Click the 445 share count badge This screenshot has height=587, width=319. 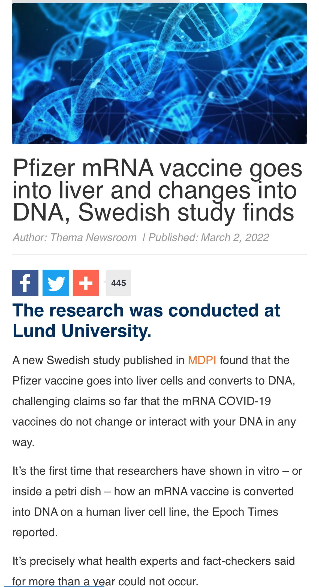(x=119, y=283)
